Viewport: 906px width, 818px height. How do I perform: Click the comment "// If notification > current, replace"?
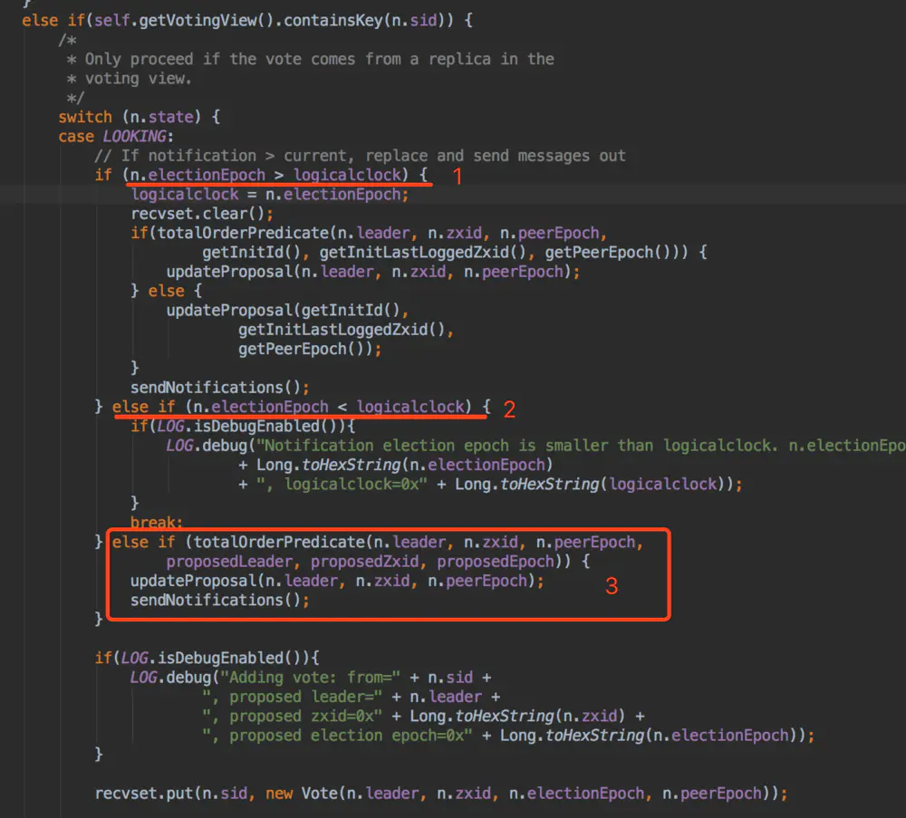point(360,156)
